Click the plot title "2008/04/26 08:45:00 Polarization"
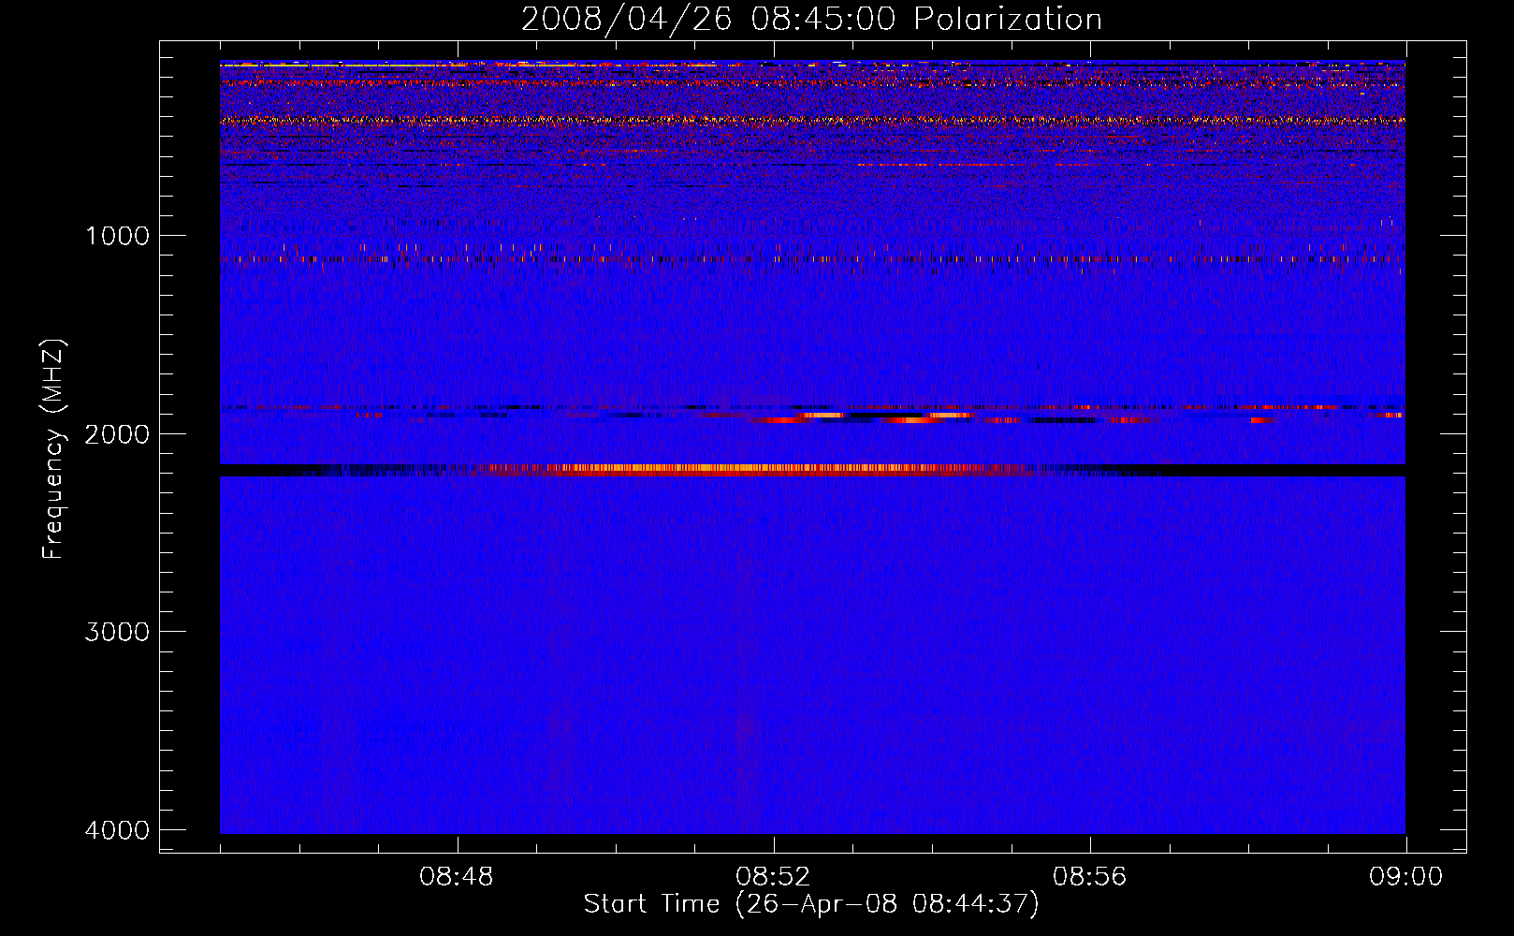Viewport: 1514px width, 936px height. tap(811, 20)
